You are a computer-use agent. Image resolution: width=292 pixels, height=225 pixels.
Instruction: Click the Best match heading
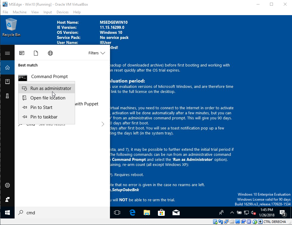(x=28, y=65)
